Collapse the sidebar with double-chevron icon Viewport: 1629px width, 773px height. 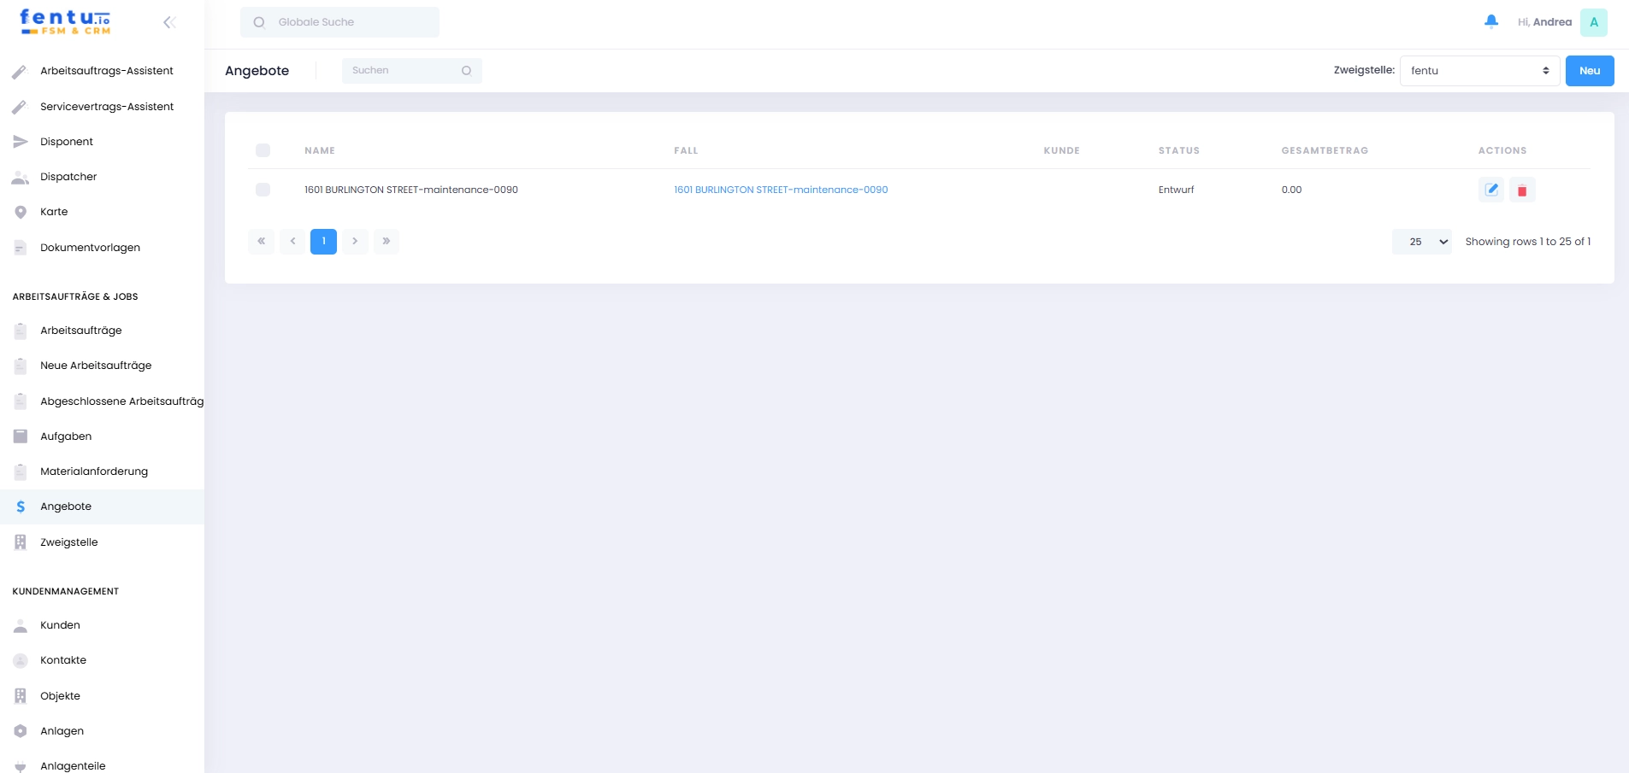pos(169,22)
